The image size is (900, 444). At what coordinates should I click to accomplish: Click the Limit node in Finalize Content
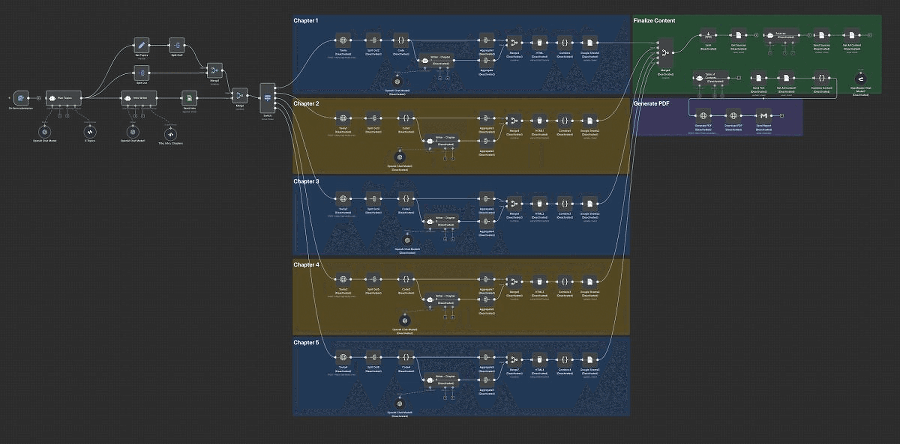pos(708,35)
